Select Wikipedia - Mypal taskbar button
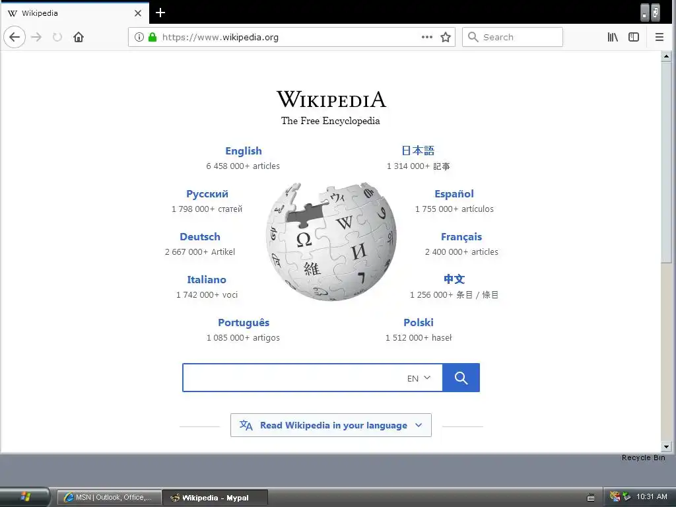This screenshot has height=507, width=676. (x=216, y=498)
